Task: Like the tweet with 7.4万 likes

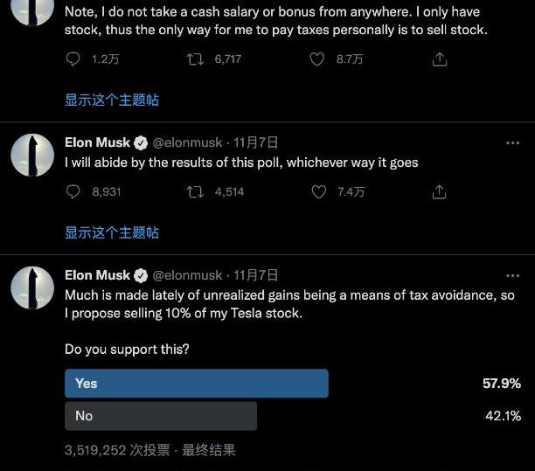Action: pyautogui.click(x=319, y=191)
